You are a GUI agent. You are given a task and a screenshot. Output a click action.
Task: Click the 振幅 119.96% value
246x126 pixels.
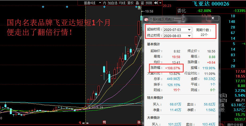tap(209, 68)
